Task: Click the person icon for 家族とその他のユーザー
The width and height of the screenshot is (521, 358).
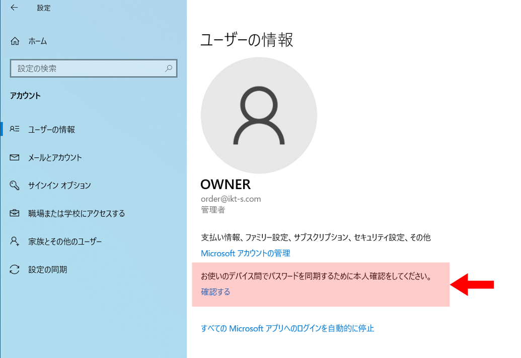Action: click(15, 242)
